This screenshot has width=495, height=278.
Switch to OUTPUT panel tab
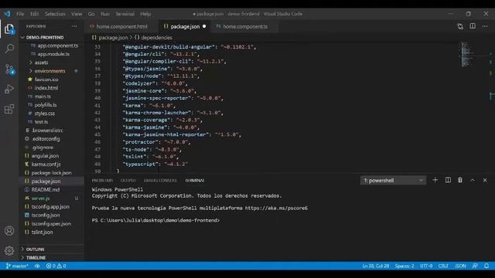click(x=128, y=180)
